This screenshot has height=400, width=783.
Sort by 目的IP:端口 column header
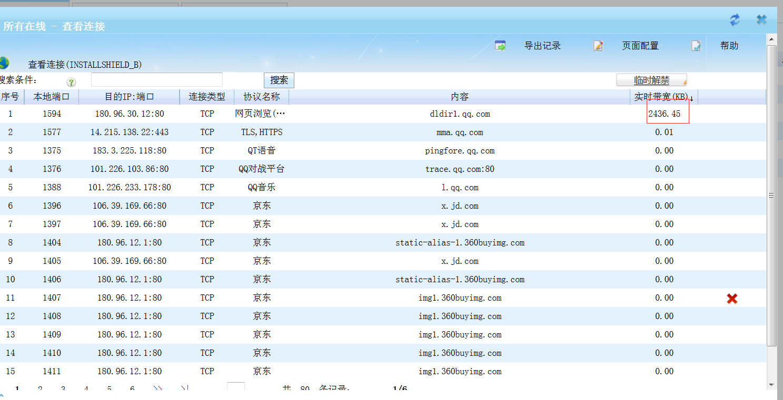129,97
